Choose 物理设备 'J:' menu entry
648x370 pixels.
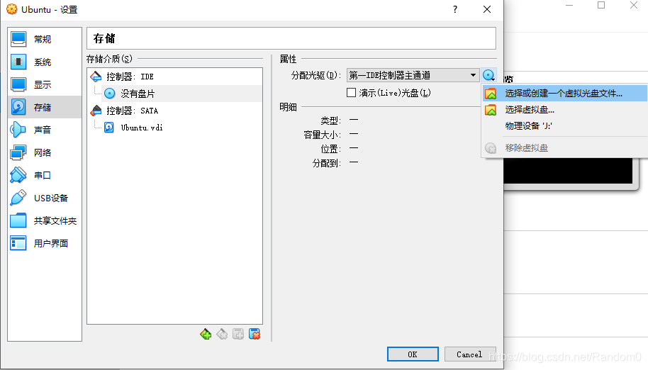tap(564, 126)
